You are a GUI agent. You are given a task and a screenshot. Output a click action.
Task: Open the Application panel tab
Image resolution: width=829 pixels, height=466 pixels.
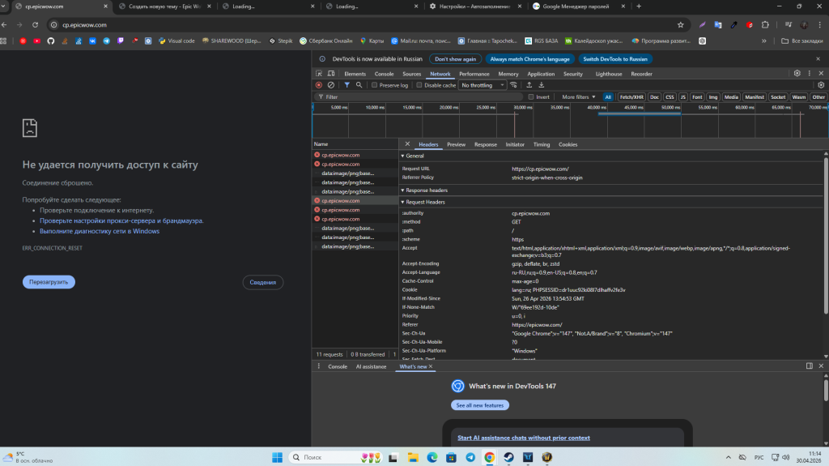point(541,74)
